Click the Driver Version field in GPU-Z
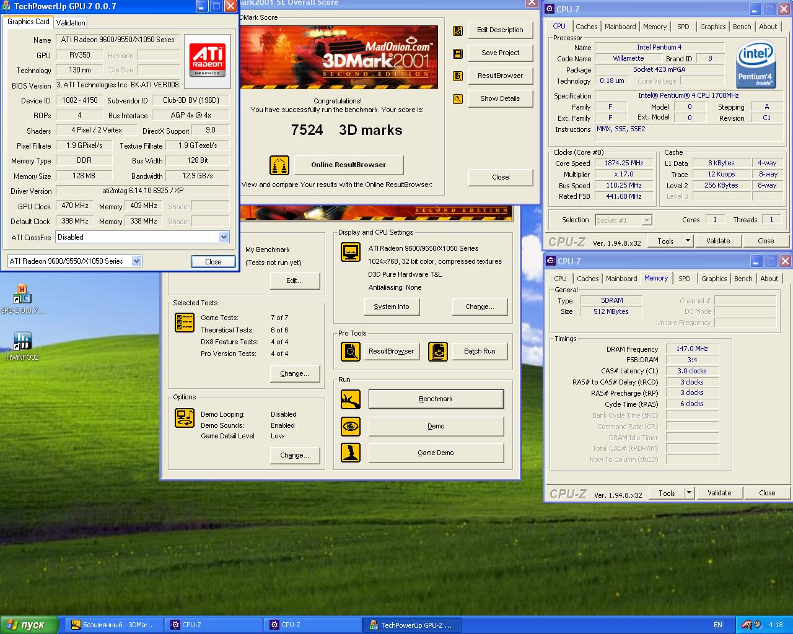Screen dimensions: 793x634 (142, 191)
